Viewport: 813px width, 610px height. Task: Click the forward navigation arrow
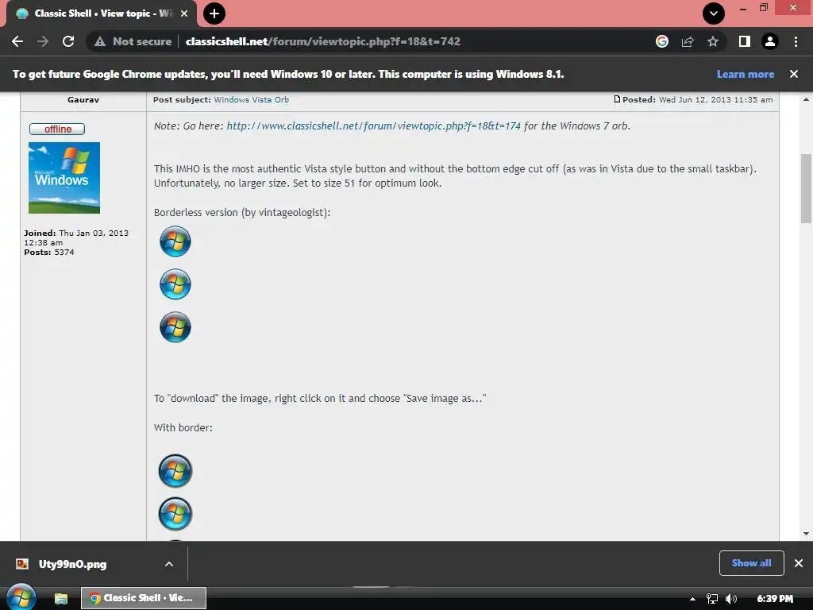click(x=43, y=41)
